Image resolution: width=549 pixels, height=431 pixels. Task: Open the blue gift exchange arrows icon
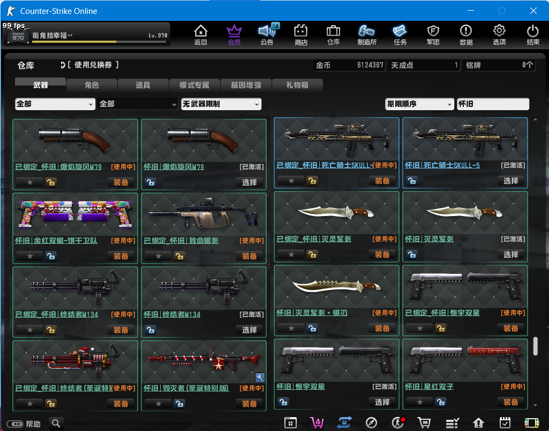point(344,423)
